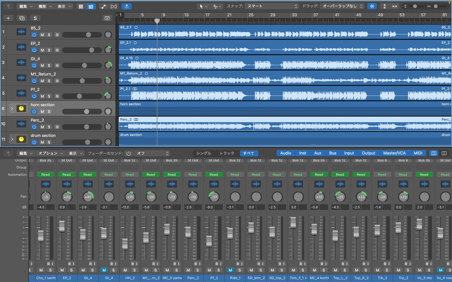Image resolution: width=452 pixels, height=282 pixels.
Task: Adjust the volume slider of Perc_2 track header
Action: pyautogui.click(x=82, y=127)
